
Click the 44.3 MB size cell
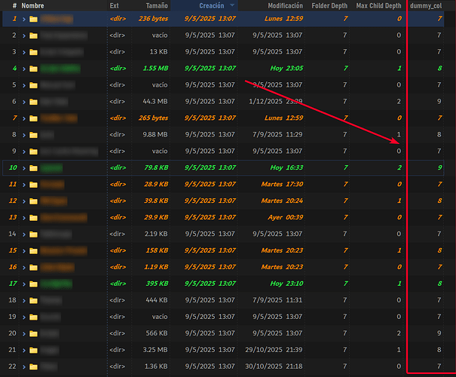click(155, 101)
